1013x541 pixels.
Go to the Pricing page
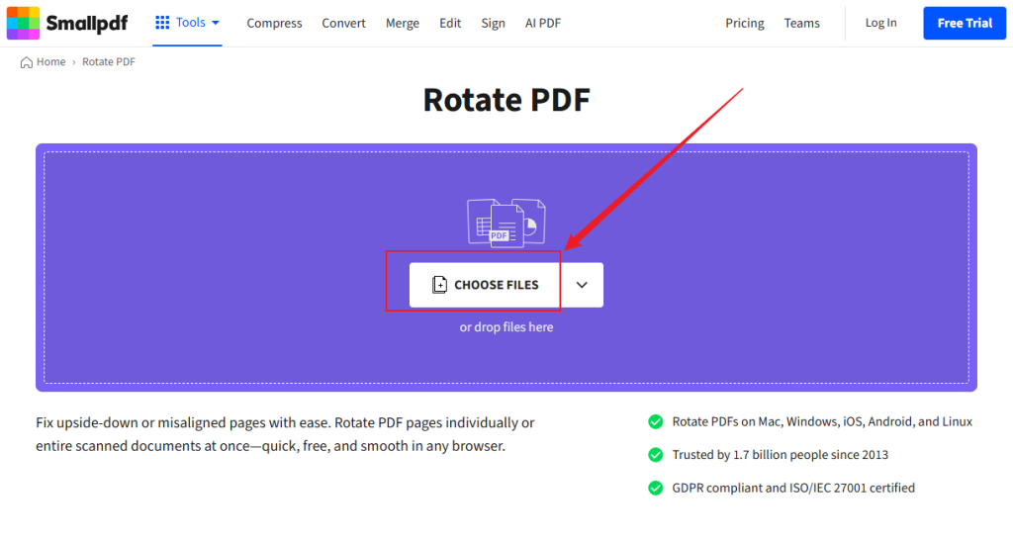pos(744,23)
